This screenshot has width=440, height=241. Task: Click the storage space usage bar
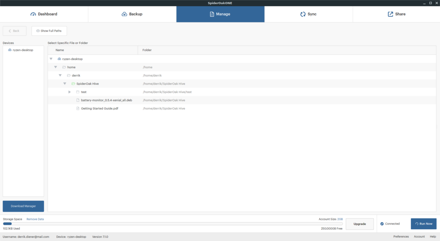click(x=173, y=223)
